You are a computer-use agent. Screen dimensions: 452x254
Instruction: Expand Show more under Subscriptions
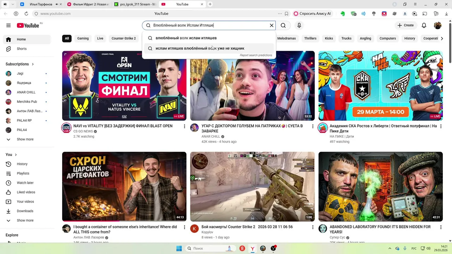coord(27,139)
